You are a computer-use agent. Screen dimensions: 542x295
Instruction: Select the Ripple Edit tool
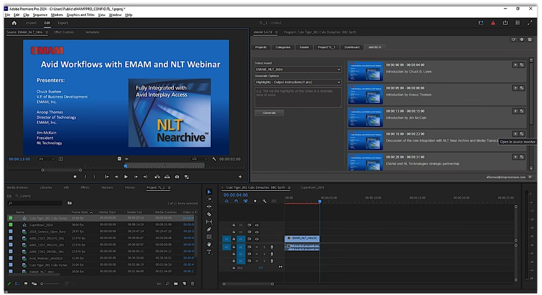click(x=209, y=206)
